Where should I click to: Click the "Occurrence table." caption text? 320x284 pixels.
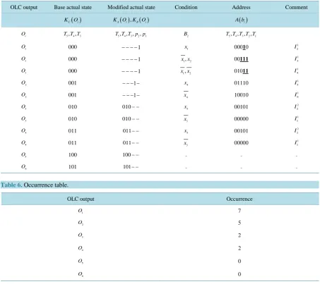[46, 185]
